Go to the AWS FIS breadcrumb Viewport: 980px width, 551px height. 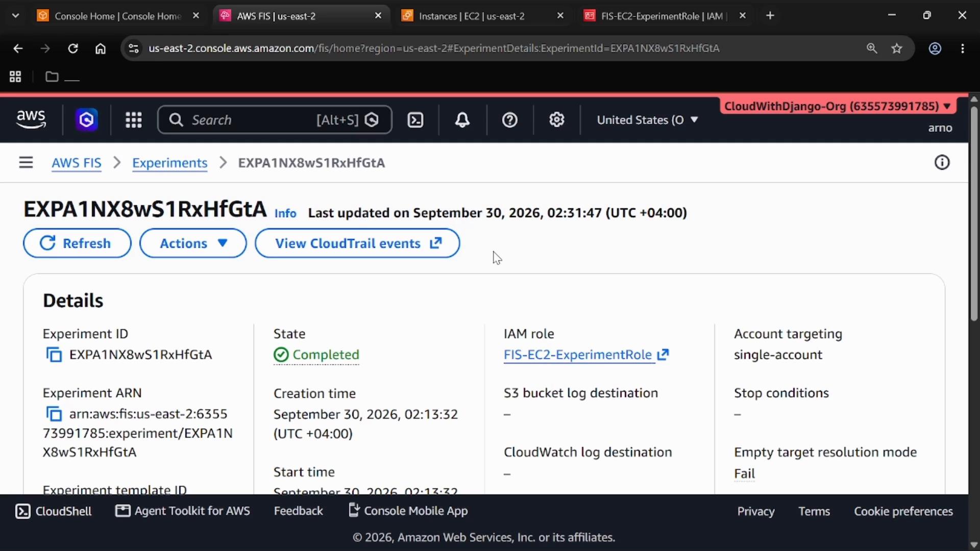click(77, 163)
